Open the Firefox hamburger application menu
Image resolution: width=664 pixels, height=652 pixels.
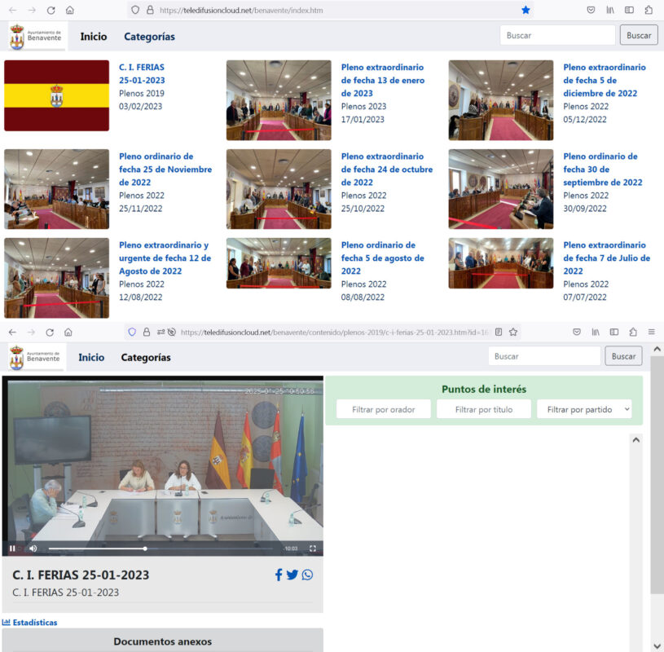point(651,333)
